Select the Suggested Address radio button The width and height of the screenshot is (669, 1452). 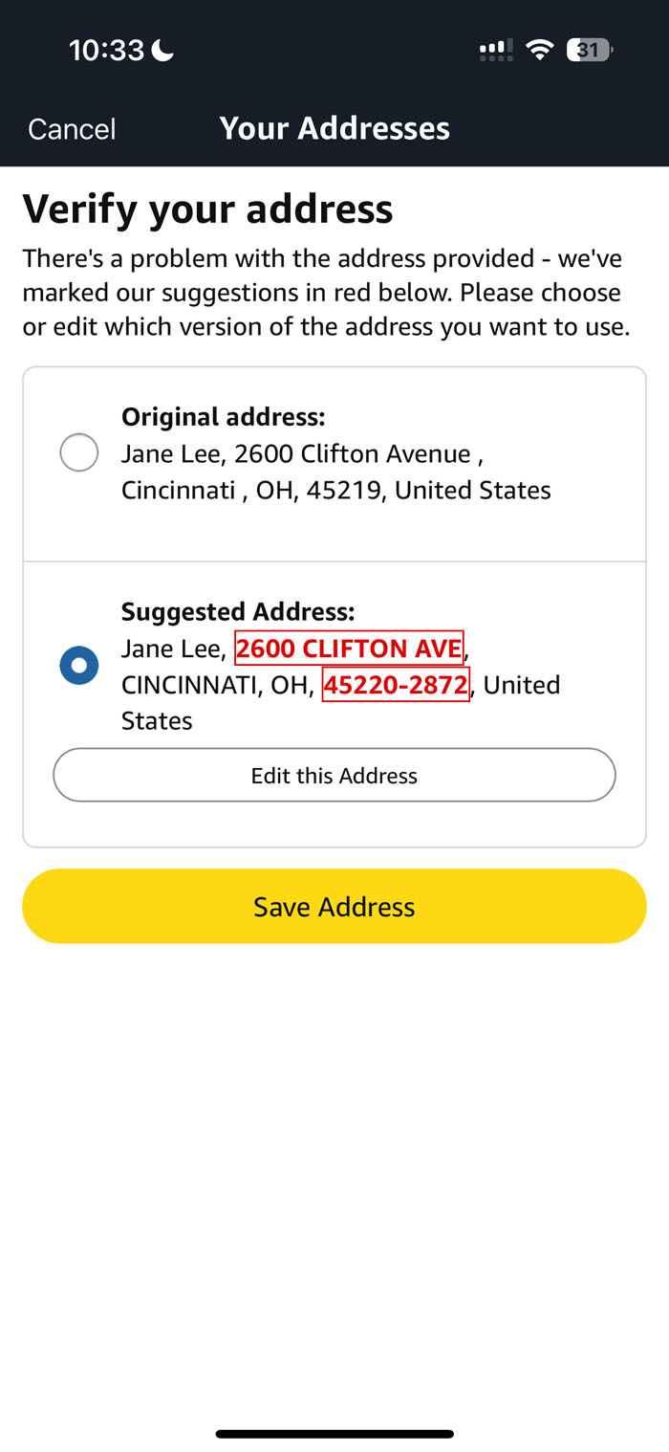79,665
